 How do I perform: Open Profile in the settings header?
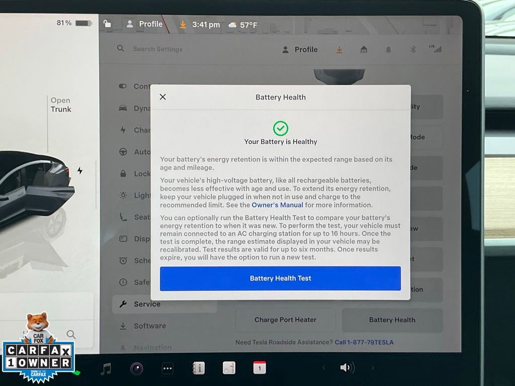click(300, 50)
